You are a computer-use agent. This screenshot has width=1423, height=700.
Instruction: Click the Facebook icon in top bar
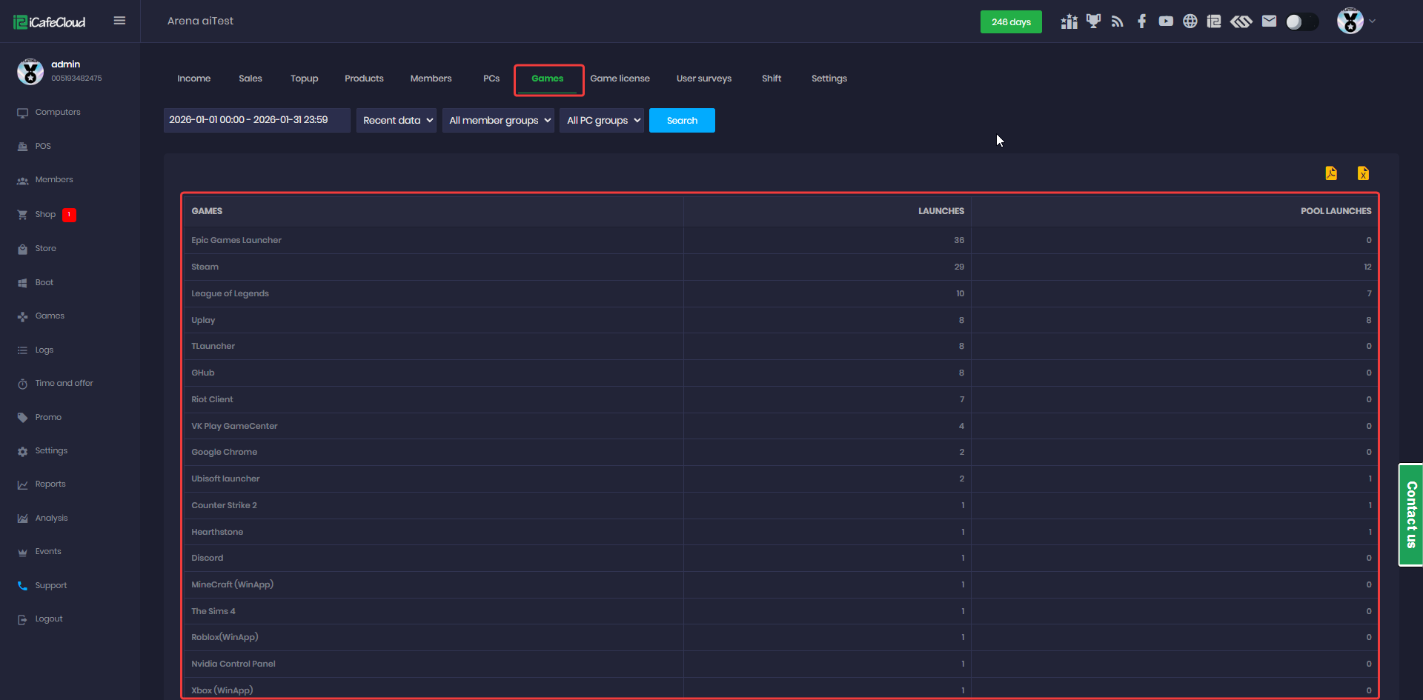(x=1141, y=21)
